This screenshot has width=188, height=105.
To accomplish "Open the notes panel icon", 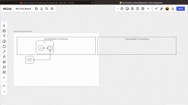I will coord(143,9).
